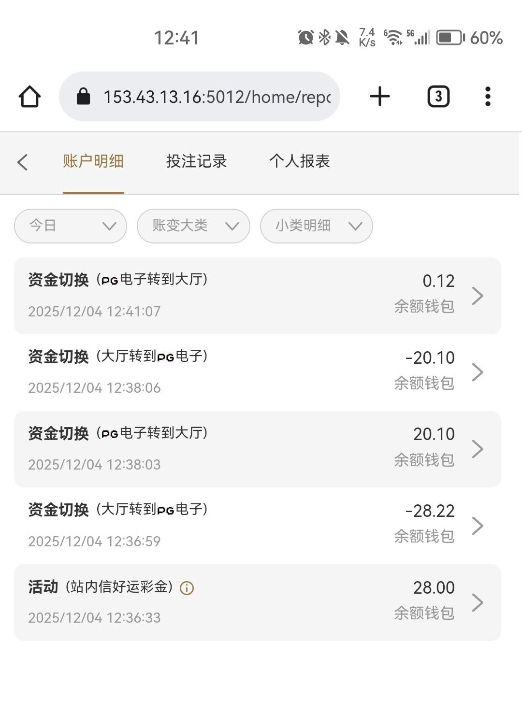Image resolution: width=522 pixels, height=713 pixels.
Task: Expand the 今日 date filter dropdown
Action: pyautogui.click(x=71, y=226)
